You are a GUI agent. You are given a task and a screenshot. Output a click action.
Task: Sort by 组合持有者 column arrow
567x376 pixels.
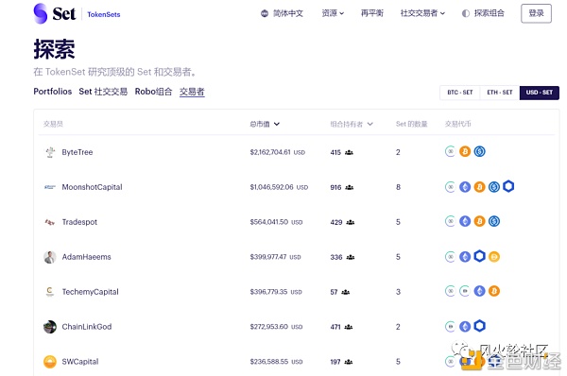369,124
